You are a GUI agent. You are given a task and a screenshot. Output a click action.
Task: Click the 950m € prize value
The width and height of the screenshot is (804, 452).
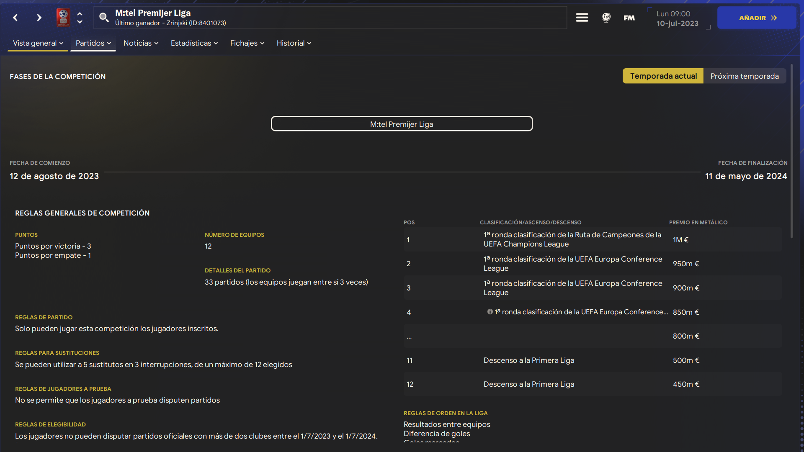coord(686,264)
